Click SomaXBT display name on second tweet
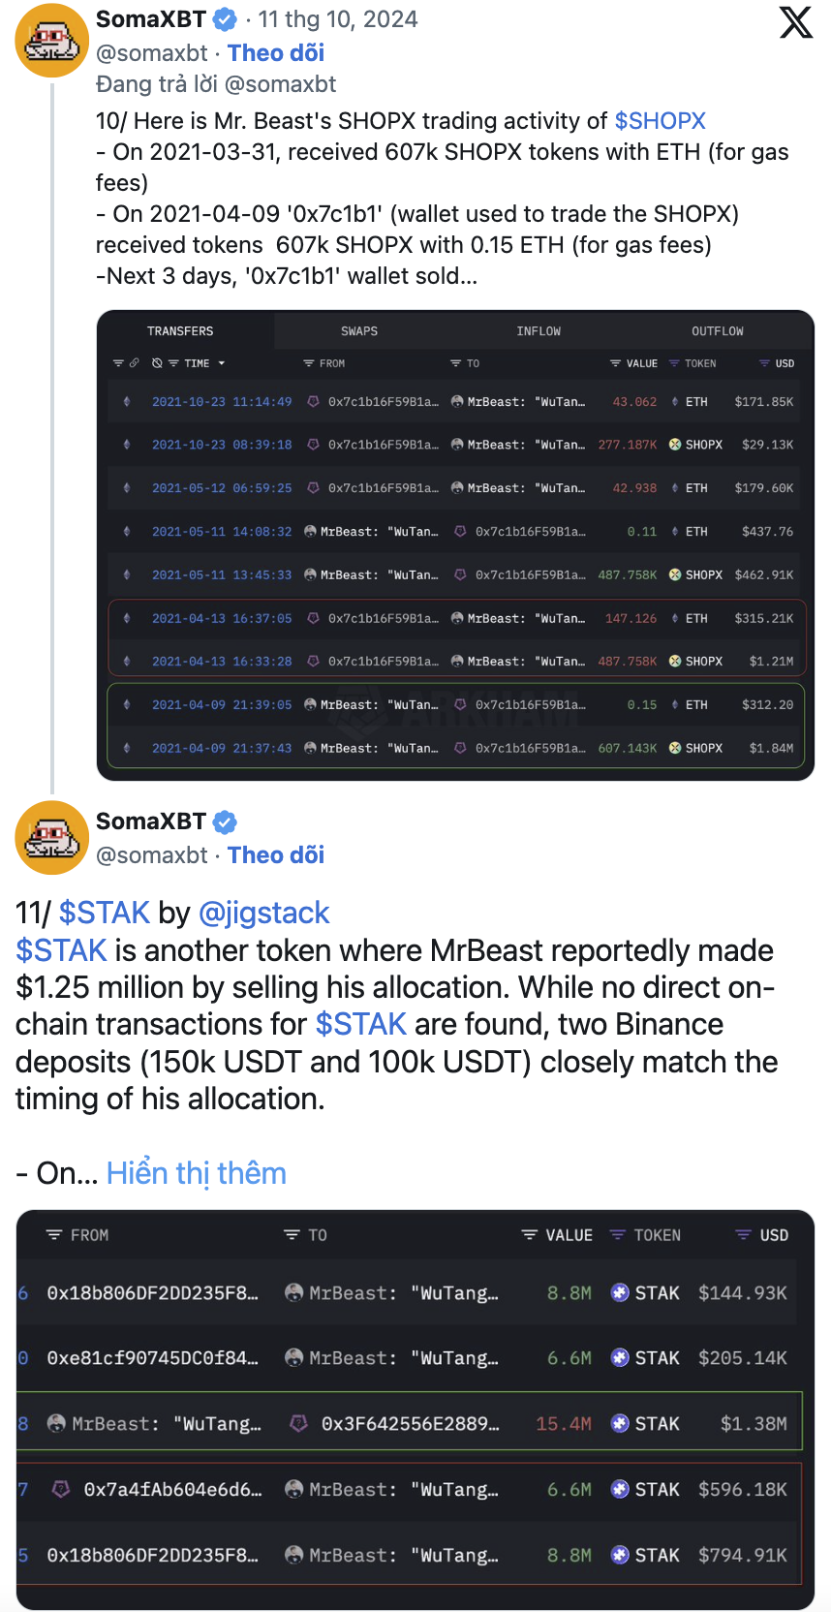Image resolution: width=831 pixels, height=1612 pixels. (x=151, y=822)
